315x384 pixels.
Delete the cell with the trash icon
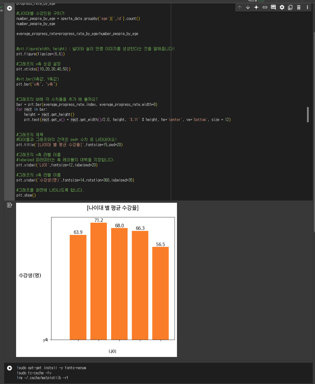tap(299, 7)
